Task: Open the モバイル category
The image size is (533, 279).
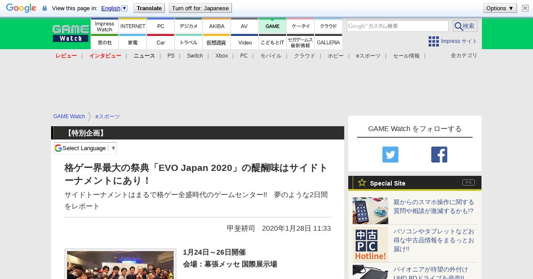Action: (271, 56)
